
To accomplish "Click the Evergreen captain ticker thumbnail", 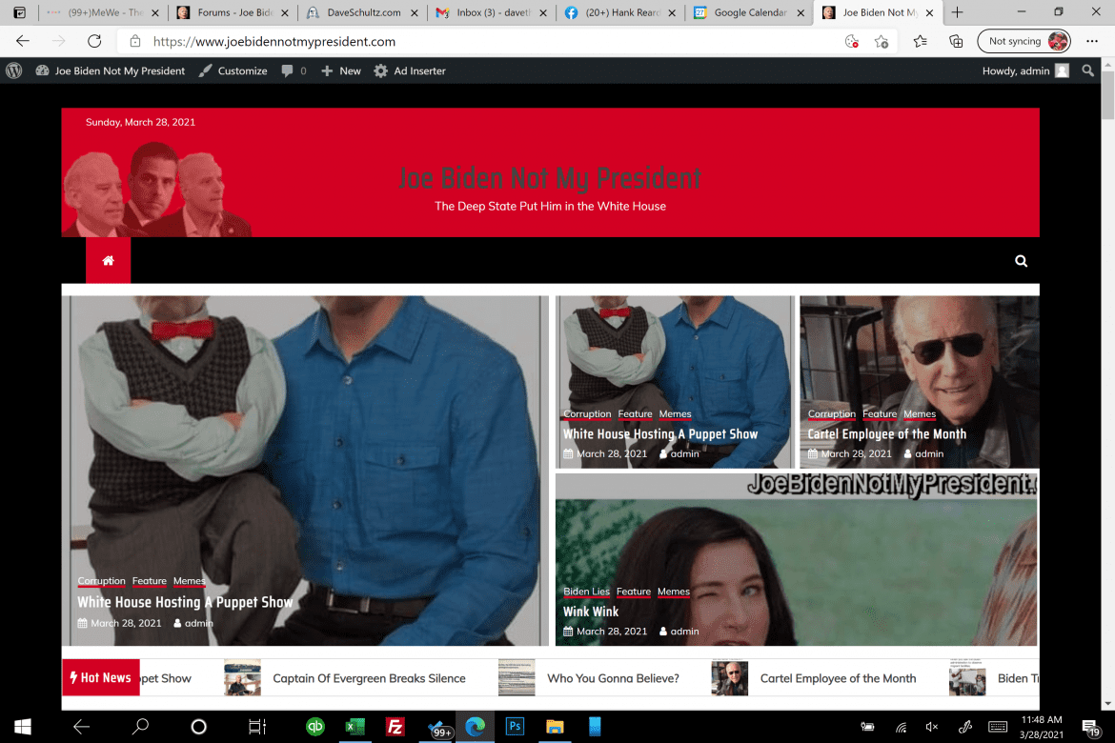I will pyautogui.click(x=242, y=677).
